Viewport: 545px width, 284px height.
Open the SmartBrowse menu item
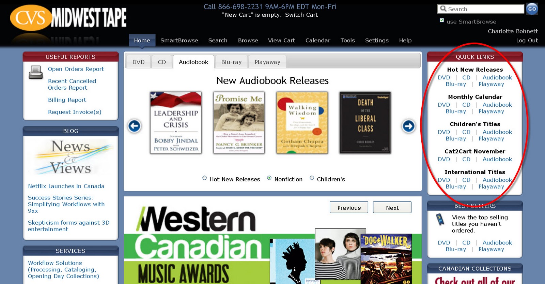179,40
